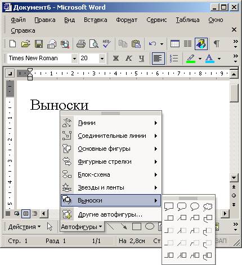Open Блок-схема submenu
242x265 pixels.
pyautogui.click(x=111, y=174)
